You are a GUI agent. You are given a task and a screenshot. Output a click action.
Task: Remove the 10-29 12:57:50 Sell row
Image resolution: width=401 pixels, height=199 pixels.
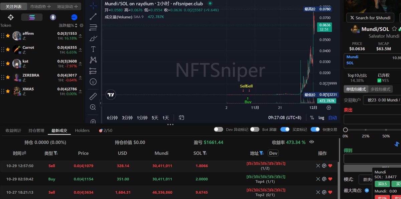click(x=318, y=166)
